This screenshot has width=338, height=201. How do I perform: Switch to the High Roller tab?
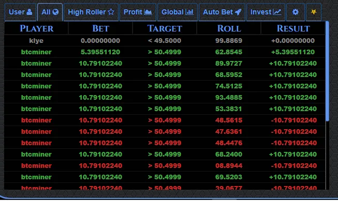pos(91,12)
